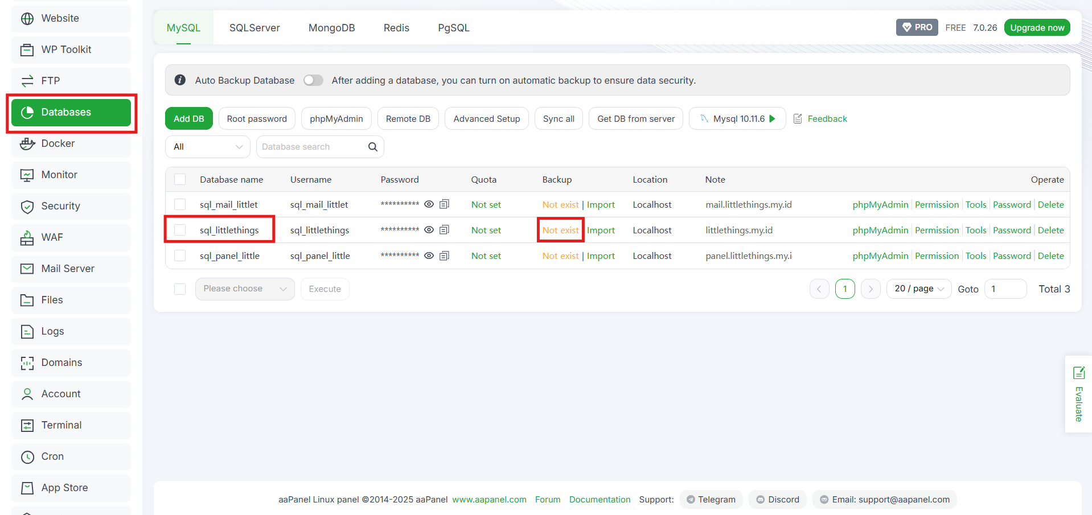Click Not set quota for sql_littlethings
This screenshot has width=1092, height=515.
point(486,230)
